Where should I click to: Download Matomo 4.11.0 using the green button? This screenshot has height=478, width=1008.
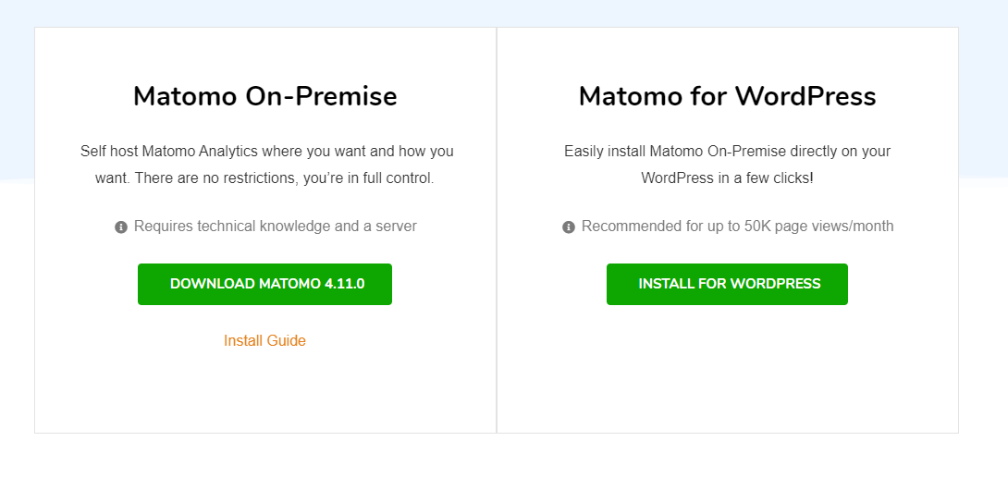[x=264, y=284]
